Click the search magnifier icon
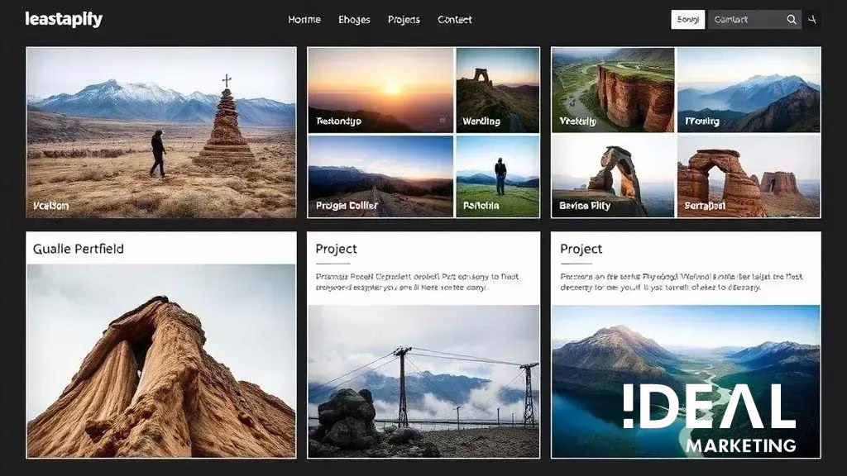The height and width of the screenshot is (476, 847). (x=792, y=20)
